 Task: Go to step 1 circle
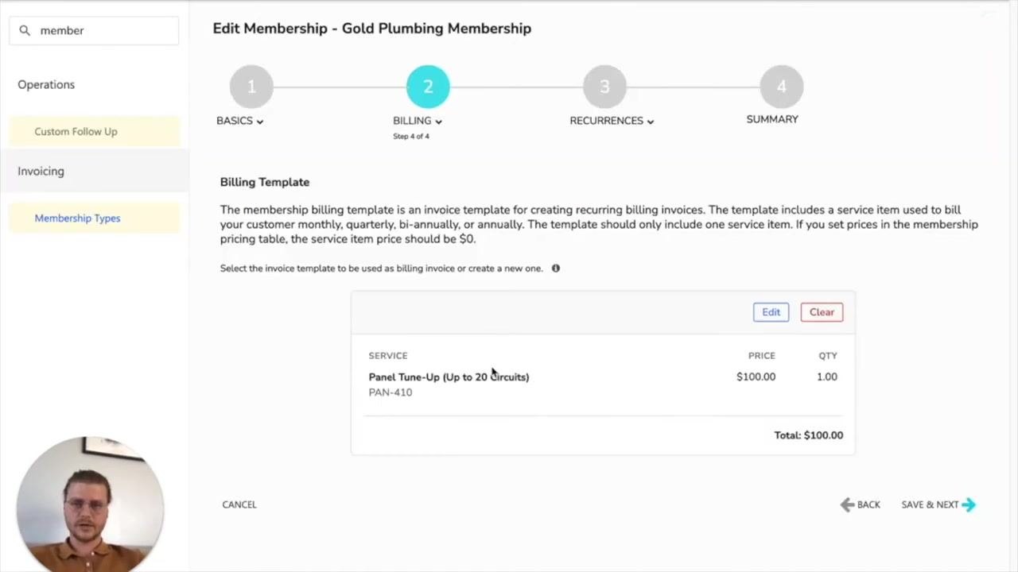point(251,87)
